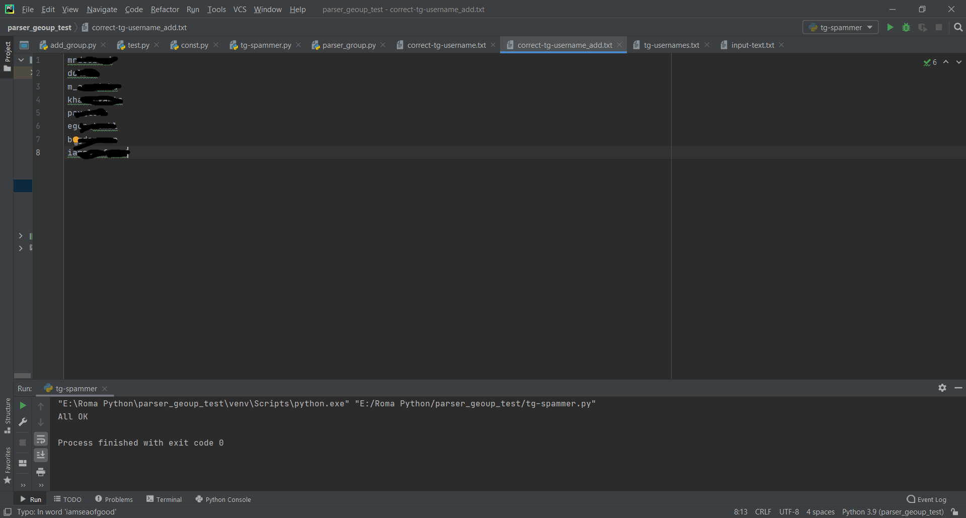966x518 pixels.
Task: Open the Event Log
Action: click(x=926, y=499)
